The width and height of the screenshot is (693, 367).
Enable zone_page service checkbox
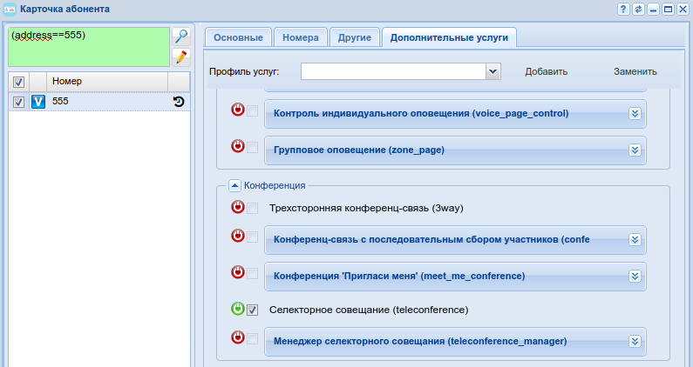pyautogui.click(x=253, y=148)
